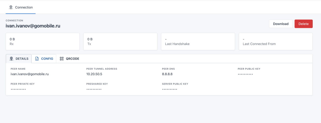Select the 0 B Tx statistics card
Screen dimensions: 321x123
[x=120, y=41]
